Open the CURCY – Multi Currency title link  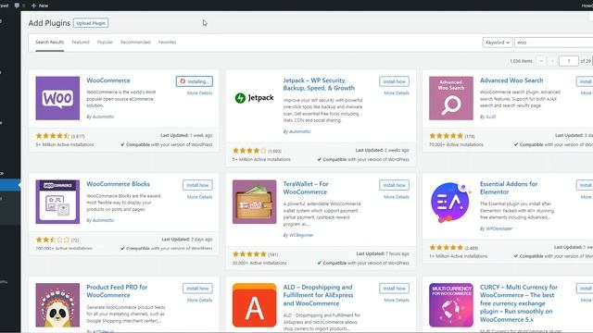[519, 303]
